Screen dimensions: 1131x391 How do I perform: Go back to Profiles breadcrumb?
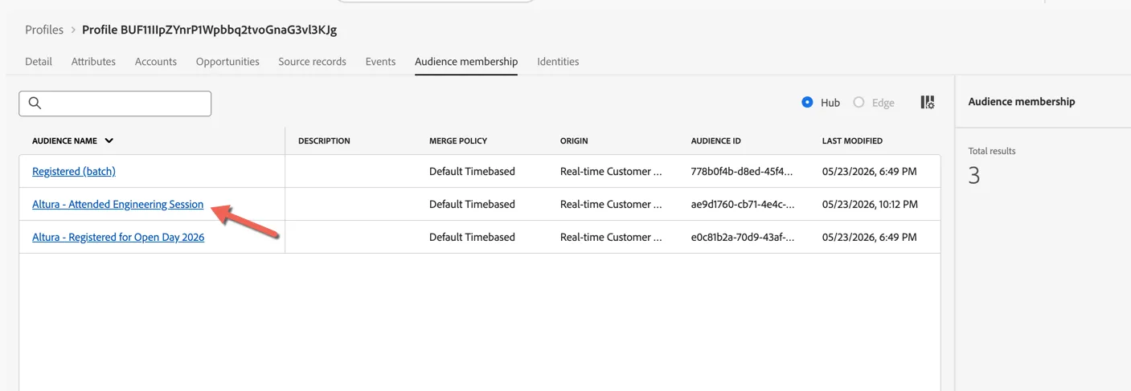(44, 30)
